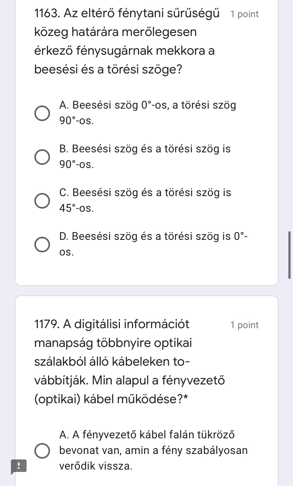Image resolution: width=293 pixels, height=486 pixels.
Task: Select radio for 1179 answer A tükröző bevonat
Action: pyautogui.click(x=42, y=450)
